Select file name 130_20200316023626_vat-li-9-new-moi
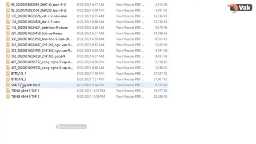This screenshot has width=256, height=144. click(x=39, y=16)
